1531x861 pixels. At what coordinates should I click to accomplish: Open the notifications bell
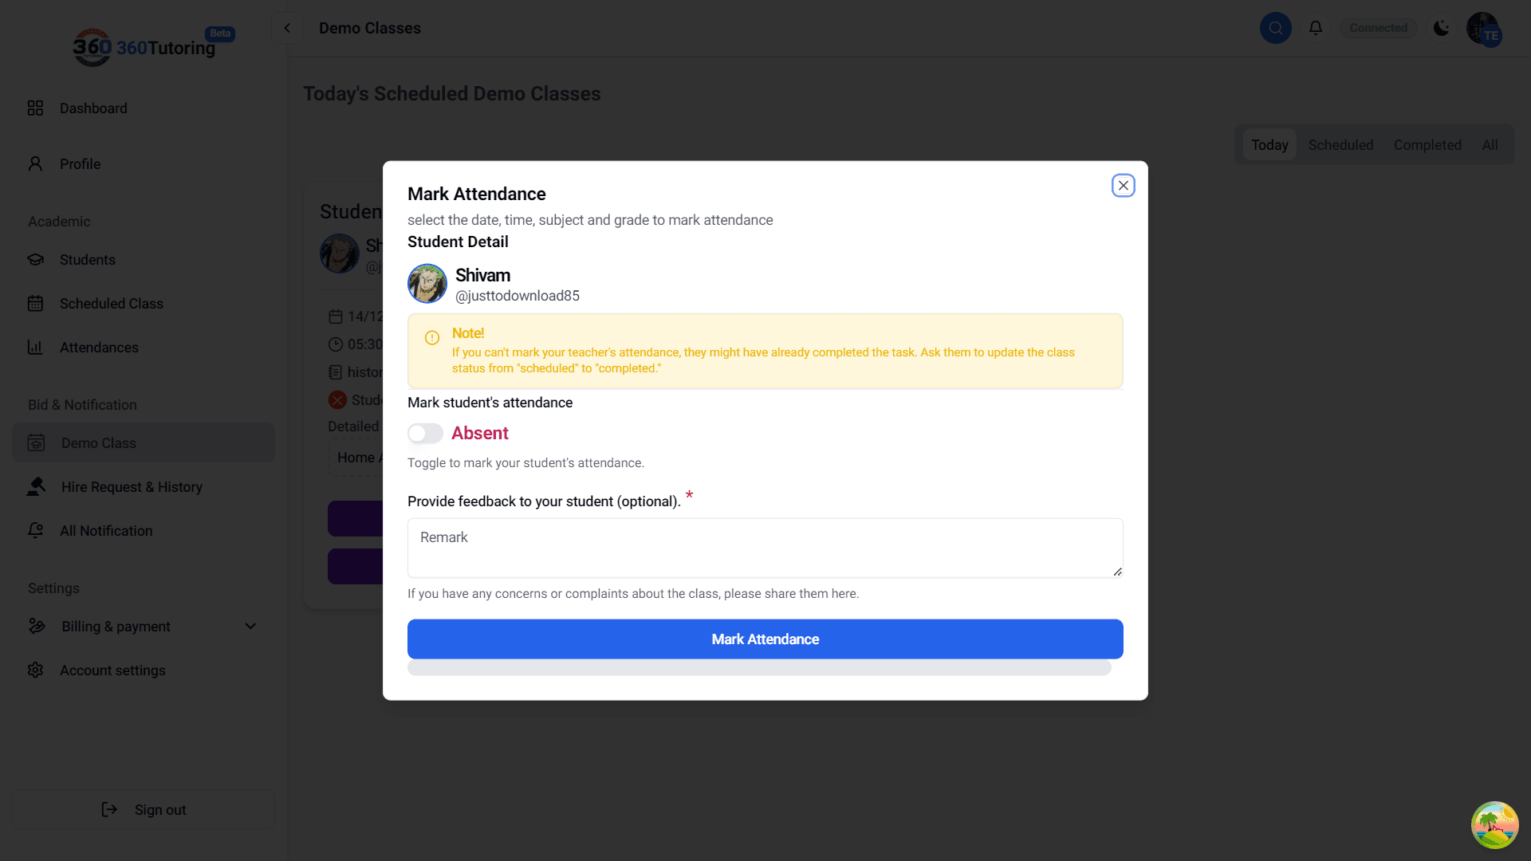pyautogui.click(x=1316, y=28)
